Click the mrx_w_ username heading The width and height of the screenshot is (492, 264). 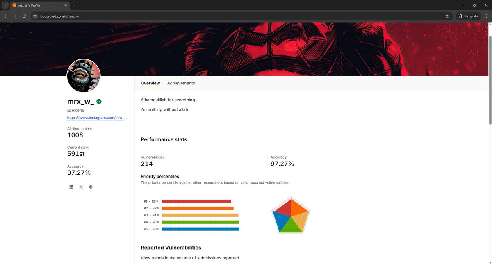[x=80, y=102]
